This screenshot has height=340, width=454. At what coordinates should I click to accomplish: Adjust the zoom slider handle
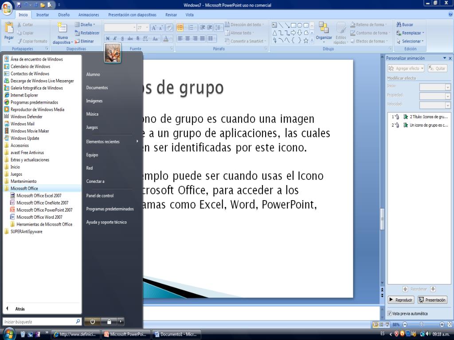421,325
